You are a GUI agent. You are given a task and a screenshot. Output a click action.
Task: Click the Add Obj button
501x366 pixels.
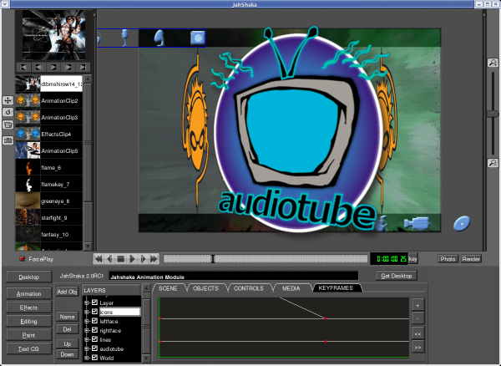click(67, 291)
